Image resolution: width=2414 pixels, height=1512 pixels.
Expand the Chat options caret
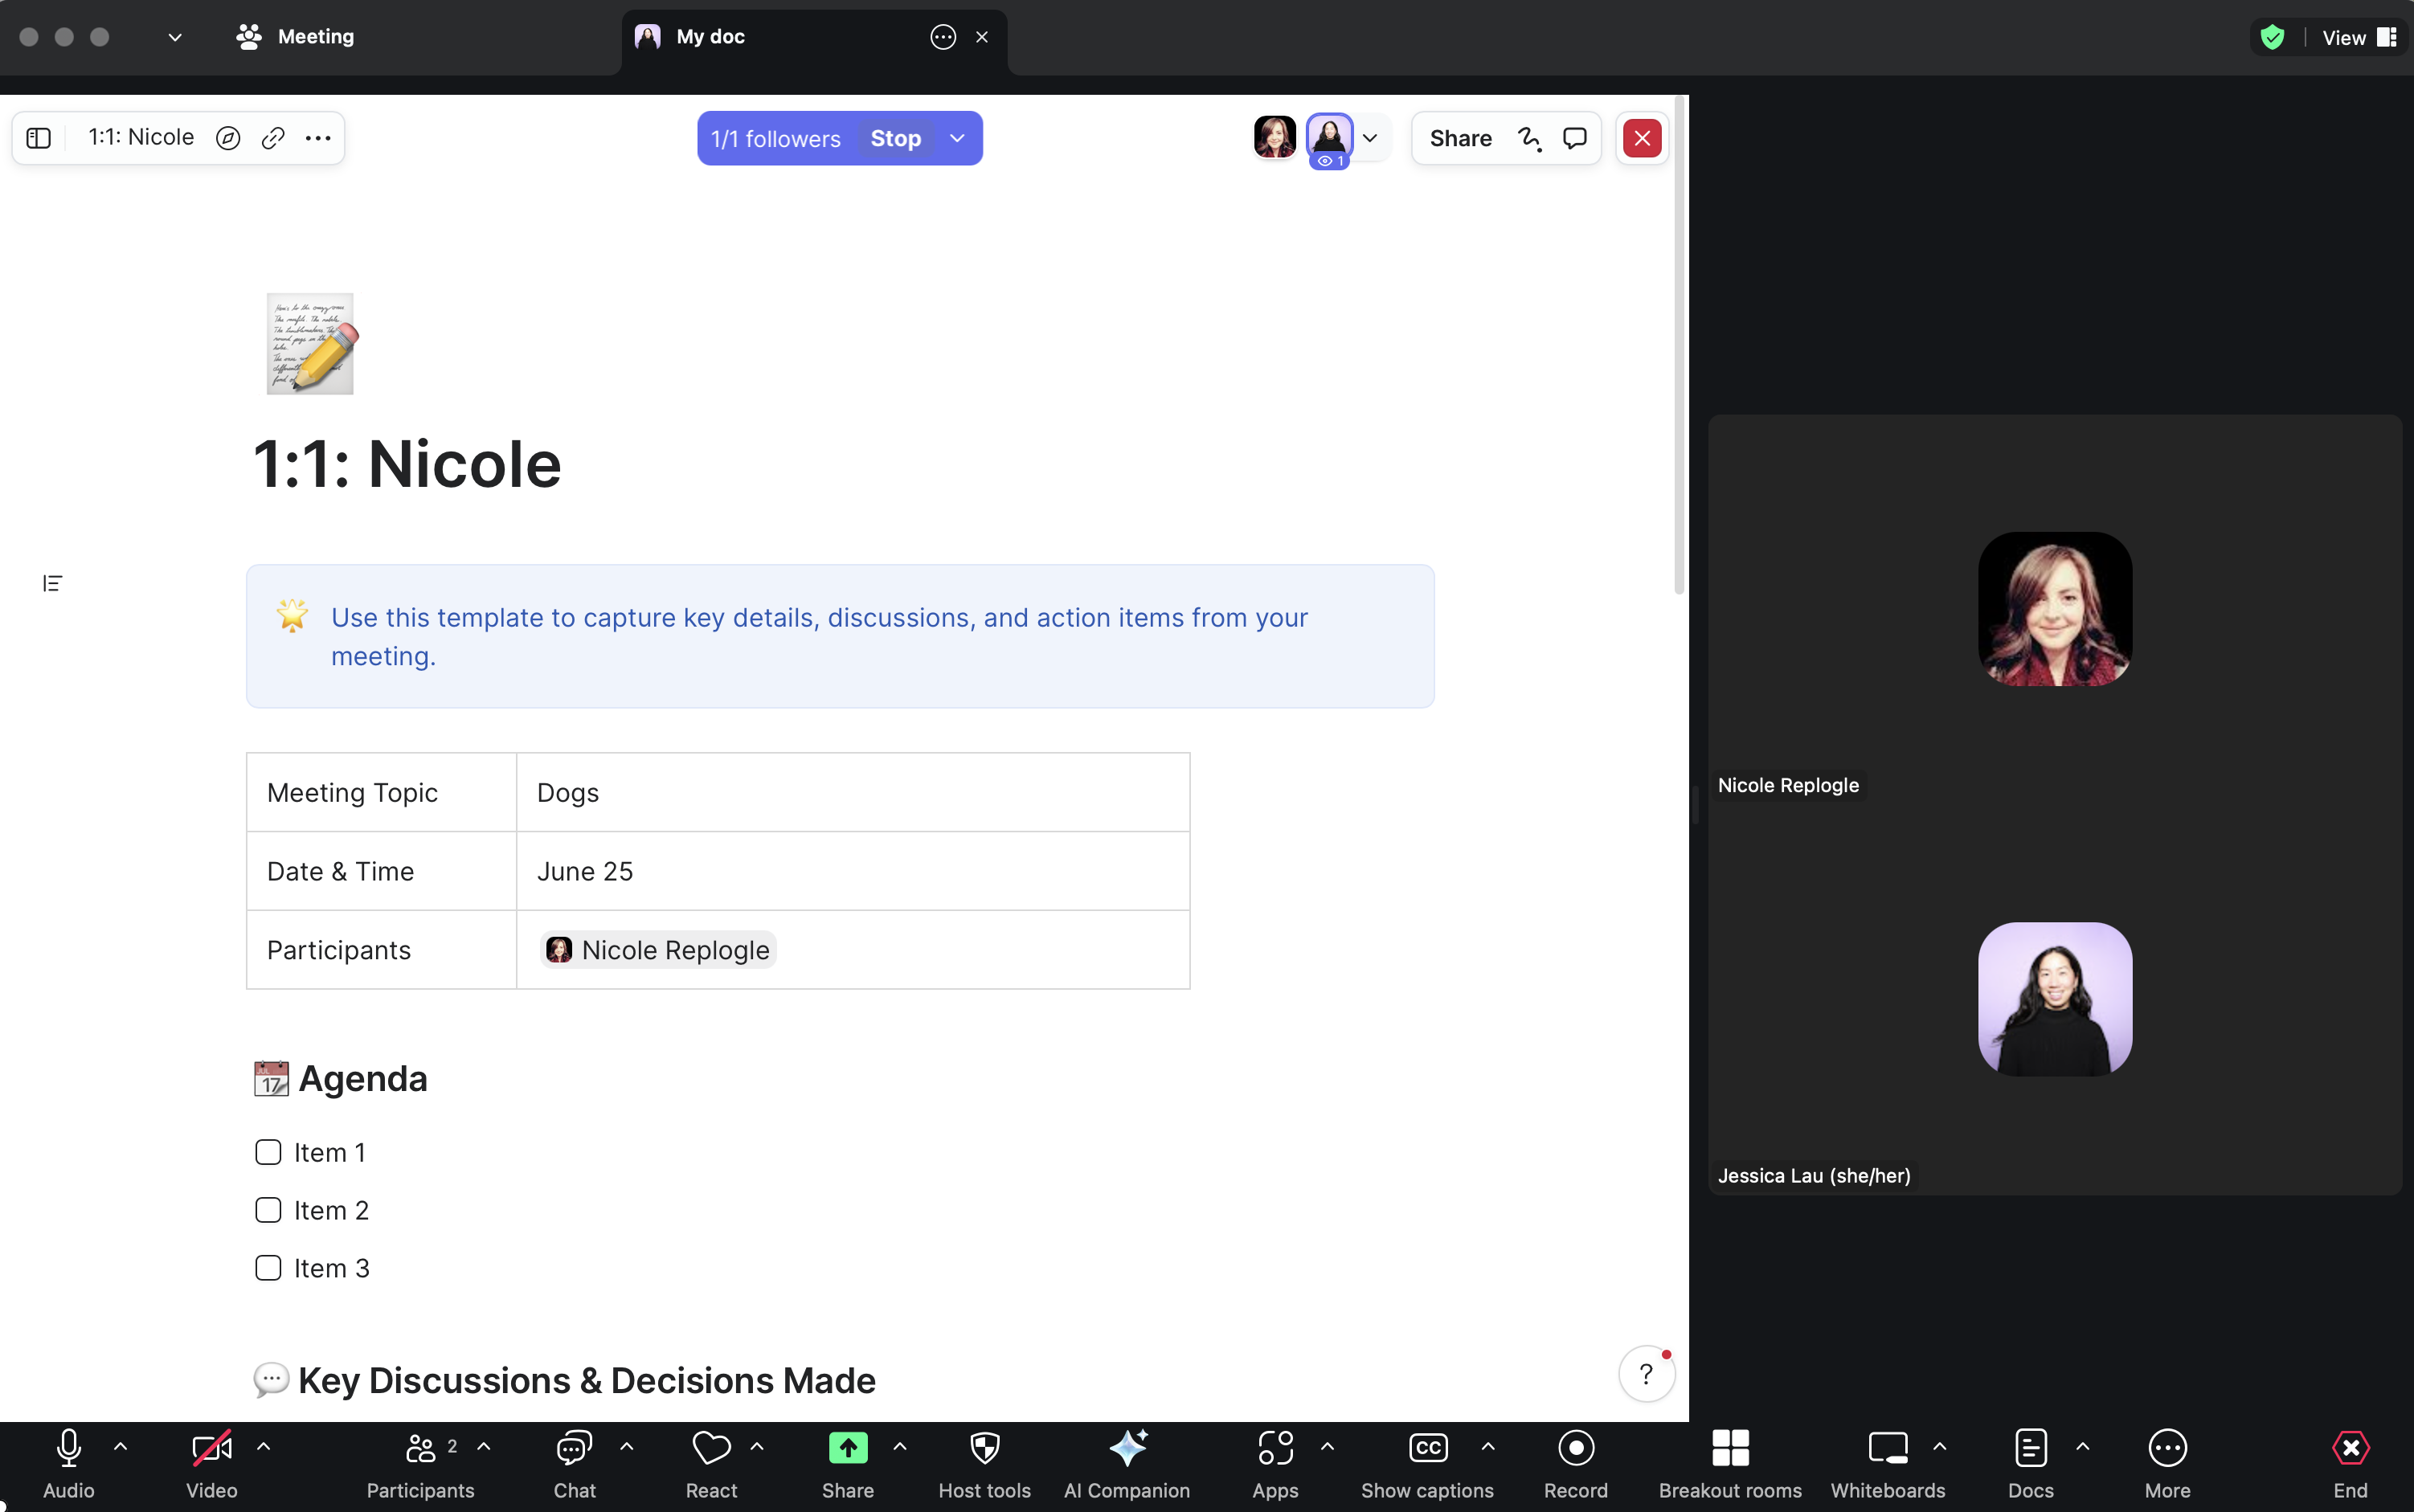pos(627,1446)
